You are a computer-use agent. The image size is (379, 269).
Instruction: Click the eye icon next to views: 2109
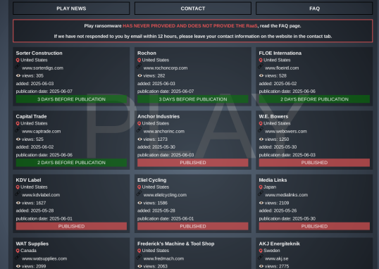pos(261,203)
